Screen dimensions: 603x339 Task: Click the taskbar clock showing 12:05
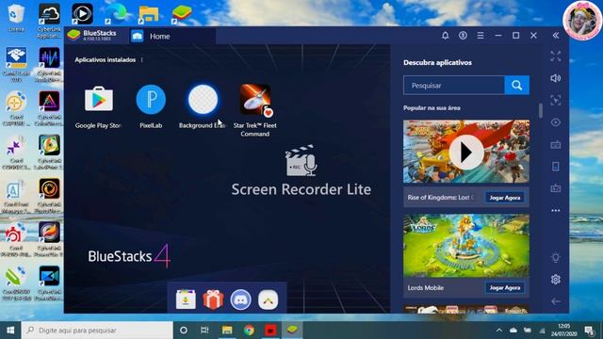click(x=563, y=331)
